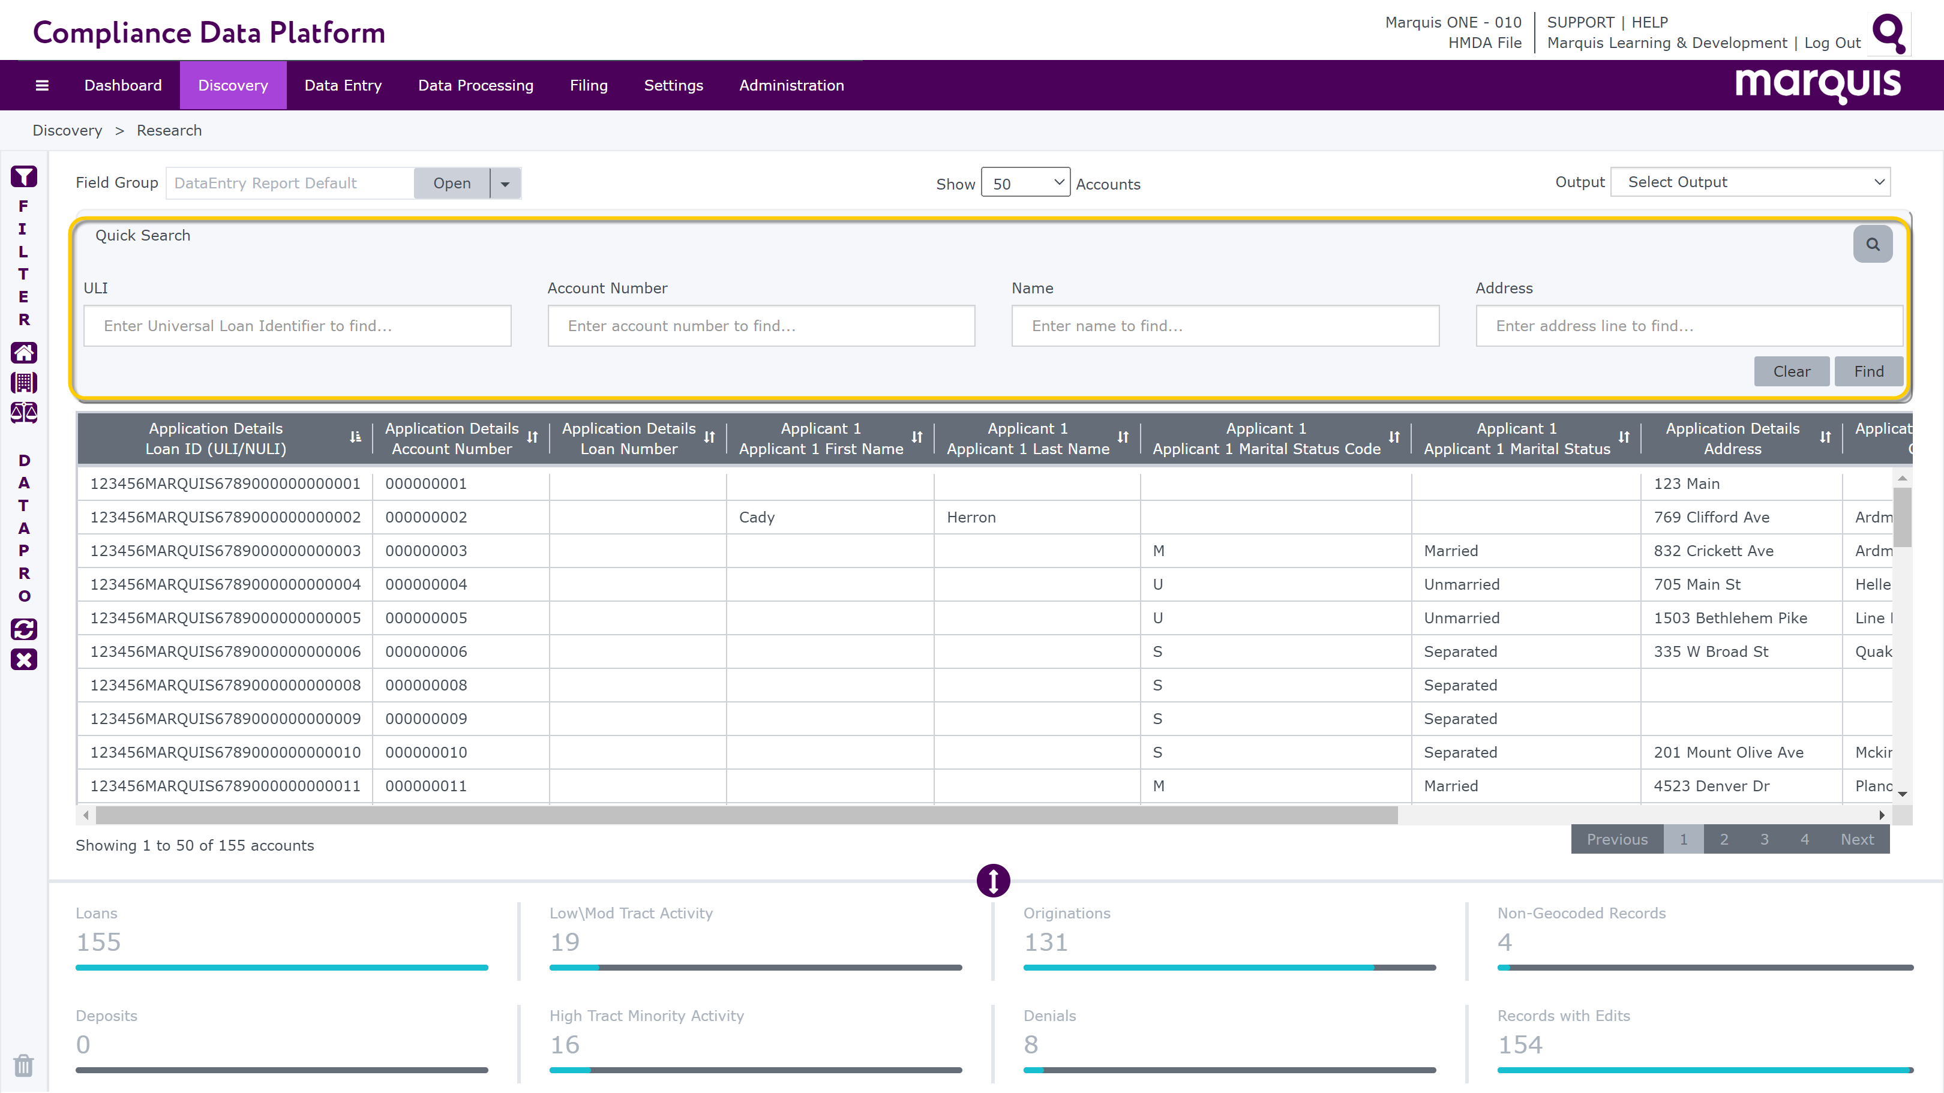The image size is (1944, 1093).
Task: Open the Data Processing tab
Action: 475,85
